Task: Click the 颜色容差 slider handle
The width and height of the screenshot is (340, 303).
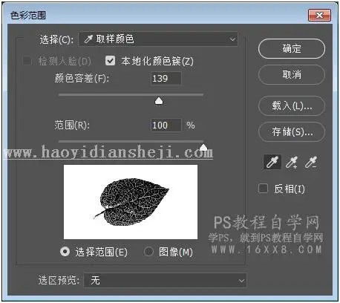Action: click(x=159, y=101)
